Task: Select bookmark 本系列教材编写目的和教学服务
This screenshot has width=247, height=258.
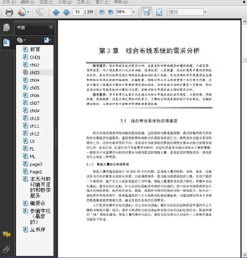Action: [x=40, y=187]
